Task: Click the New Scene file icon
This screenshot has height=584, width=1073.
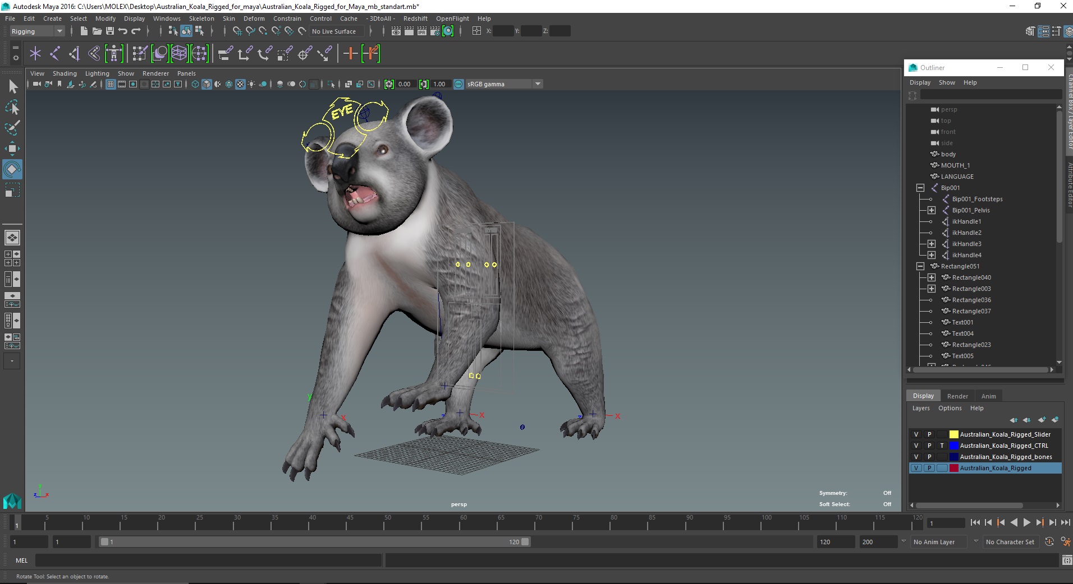Action: point(84,31)
